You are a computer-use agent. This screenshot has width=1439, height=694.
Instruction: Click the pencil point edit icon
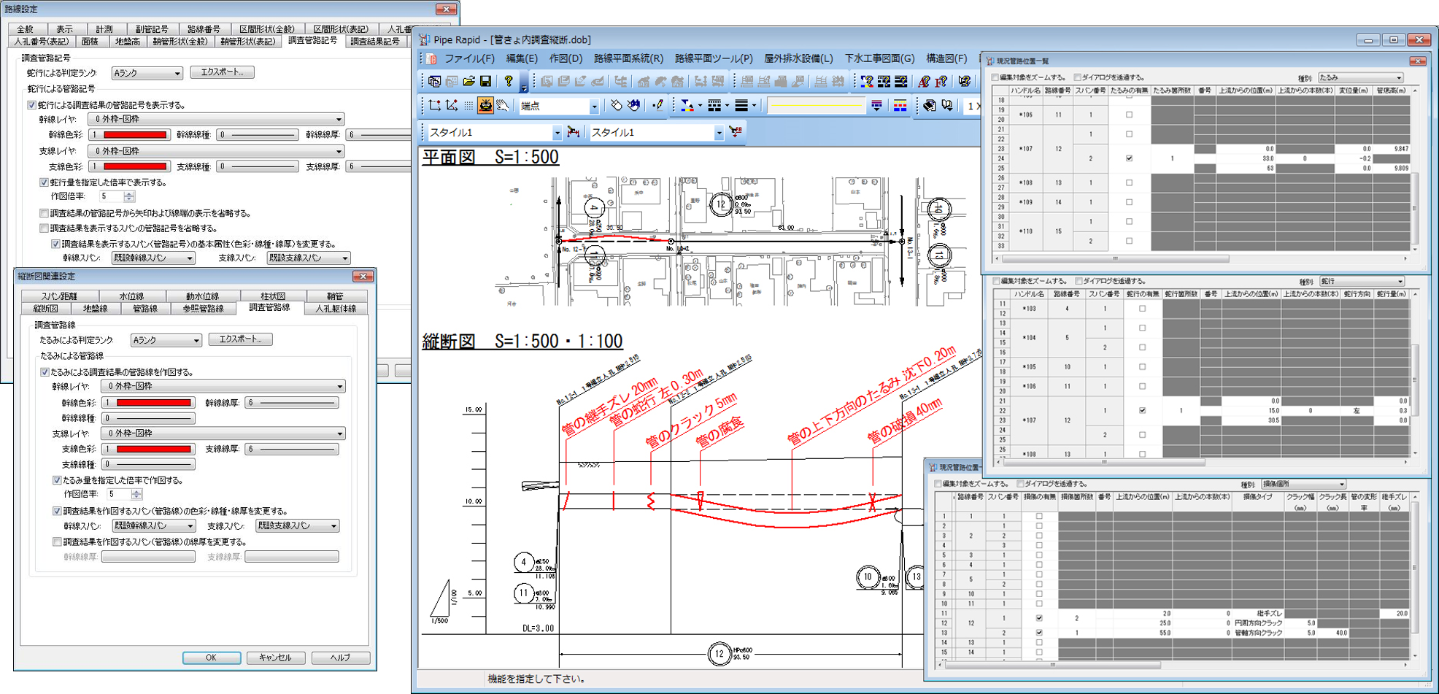point(657,106)
